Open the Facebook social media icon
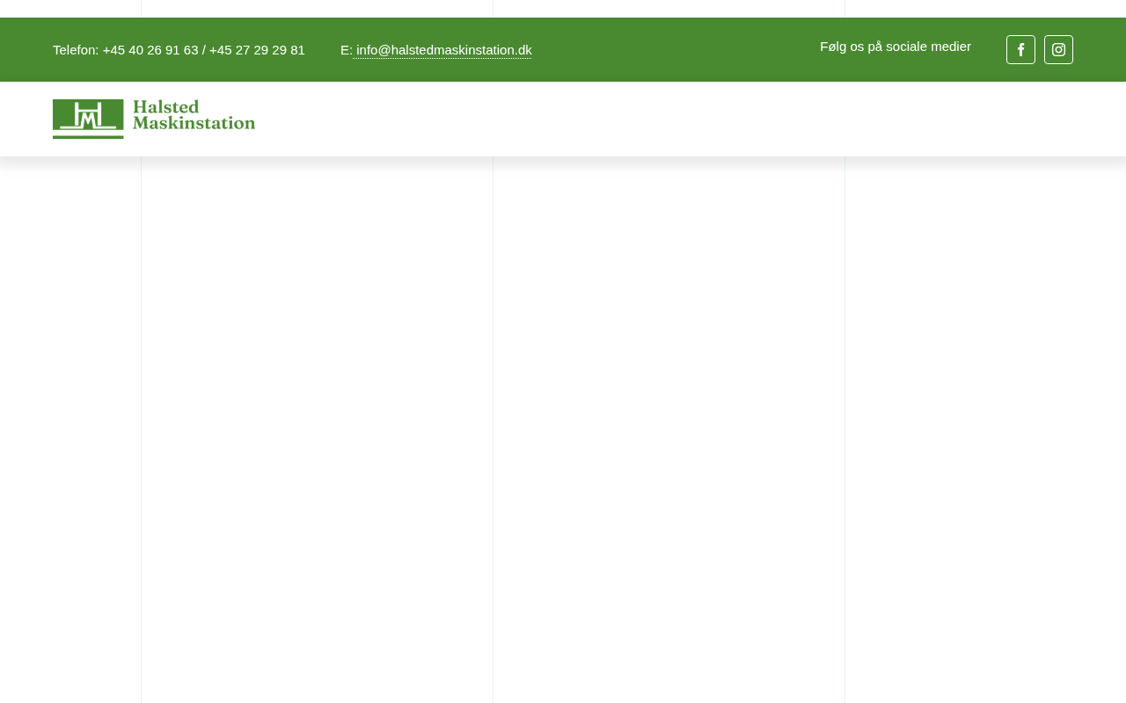The width and height of the screenshot is (1126, 703). click(x=1020, y=50)
